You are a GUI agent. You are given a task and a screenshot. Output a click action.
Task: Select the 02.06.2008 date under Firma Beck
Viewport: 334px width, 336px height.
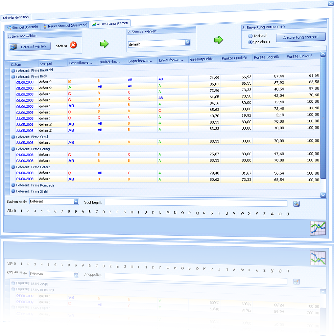[25, 113]
